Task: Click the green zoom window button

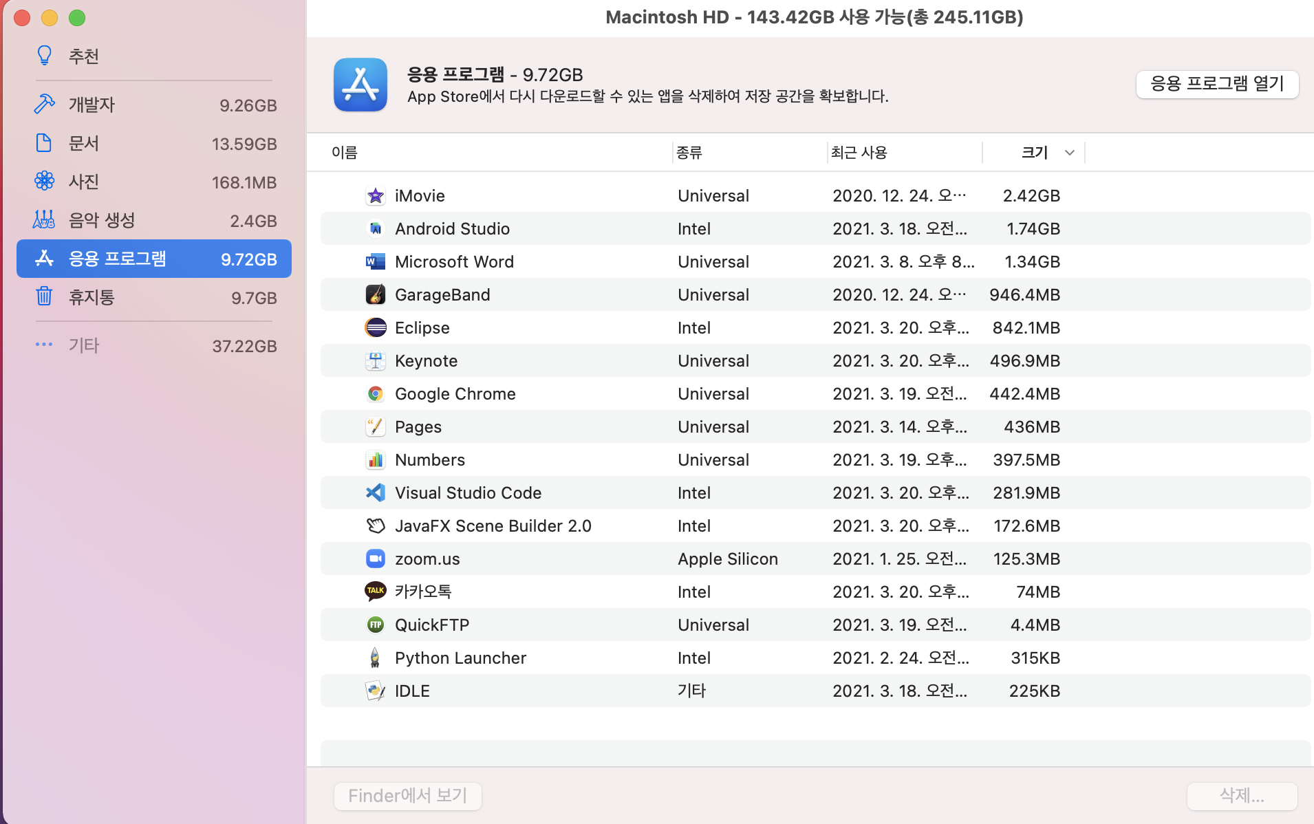Action: click(77, 17)
